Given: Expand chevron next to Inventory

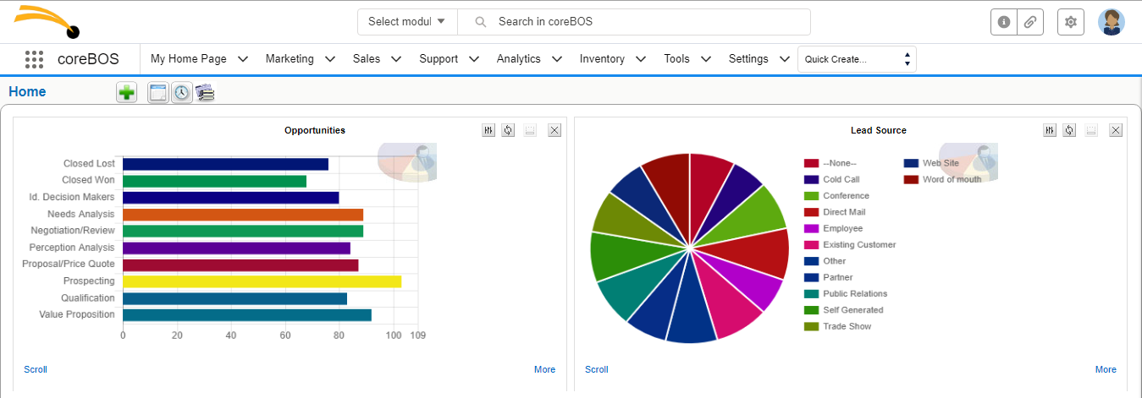Looking at the screenshot, I should (x=641, y=59).
